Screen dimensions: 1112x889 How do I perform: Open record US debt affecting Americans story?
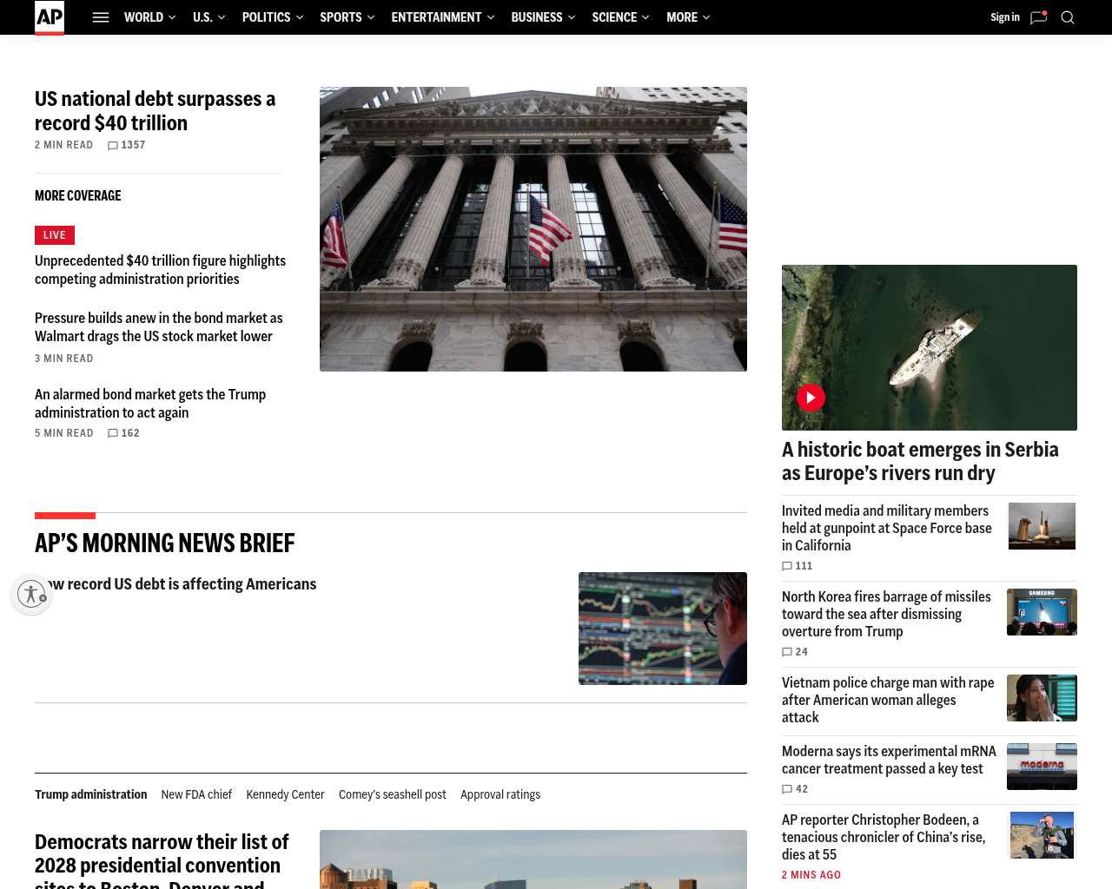175,584
